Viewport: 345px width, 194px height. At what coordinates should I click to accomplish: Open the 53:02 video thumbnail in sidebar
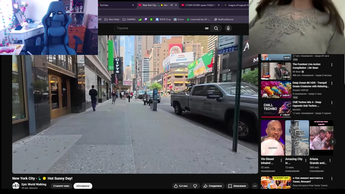pos(276,57)
